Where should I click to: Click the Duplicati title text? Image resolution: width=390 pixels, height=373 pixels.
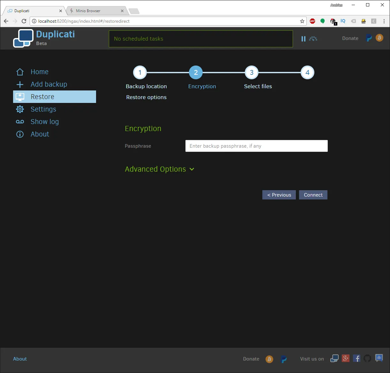tap(56, 34)
